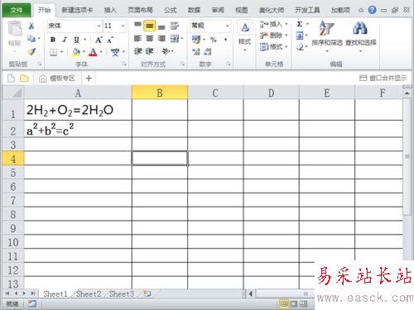The width and height of the screenshot is (414, 310).
Task: Open 查找和选择 find and select binoculars
Action: pos(361,36)
